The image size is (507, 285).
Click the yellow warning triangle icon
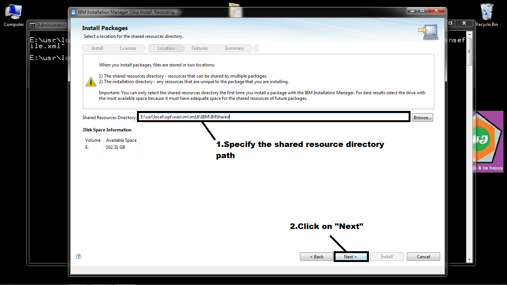pos(91,82)
